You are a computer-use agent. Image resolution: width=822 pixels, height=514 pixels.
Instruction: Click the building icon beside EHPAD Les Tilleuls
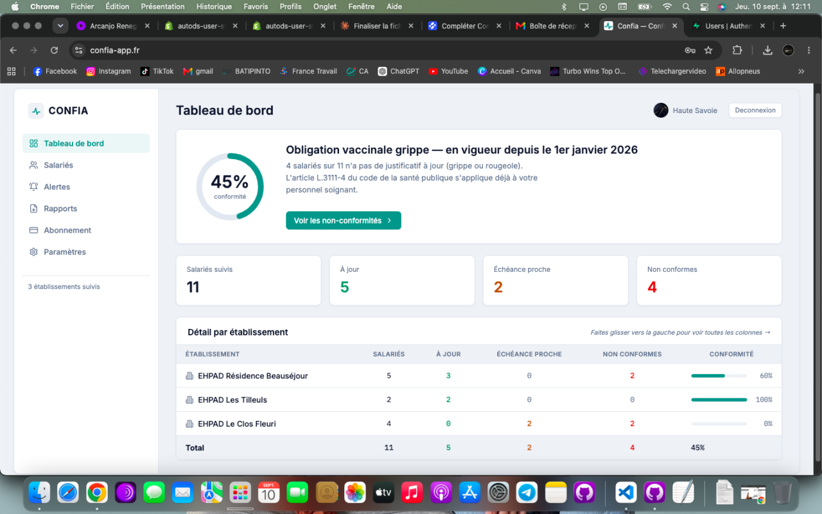189,400
